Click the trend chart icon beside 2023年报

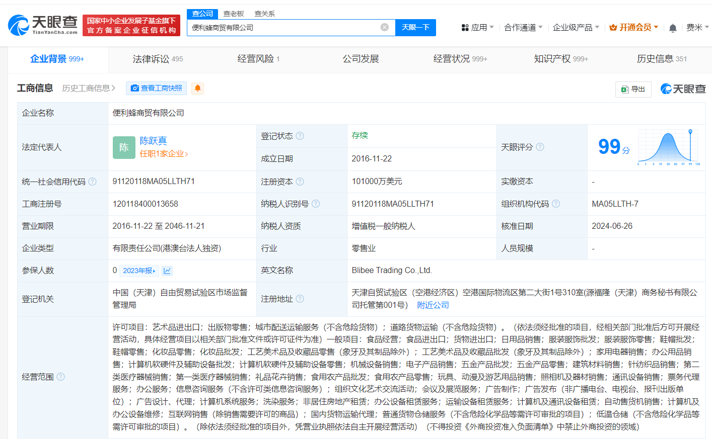167,271
